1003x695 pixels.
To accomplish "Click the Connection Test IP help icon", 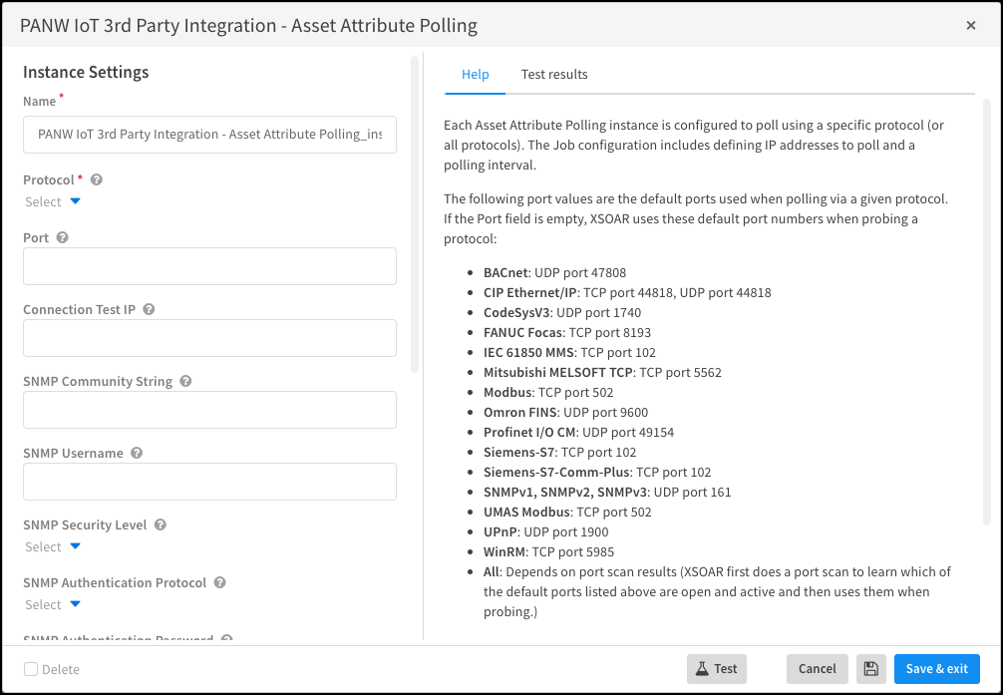I will coord(149,310).
